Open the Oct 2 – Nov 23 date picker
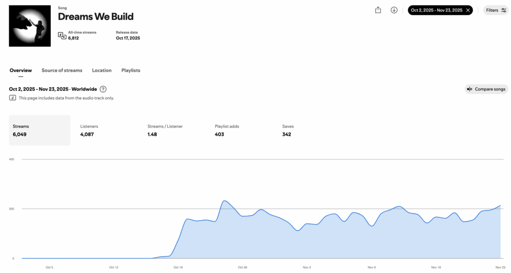511x273 pixels. click(x=436, y=10)
